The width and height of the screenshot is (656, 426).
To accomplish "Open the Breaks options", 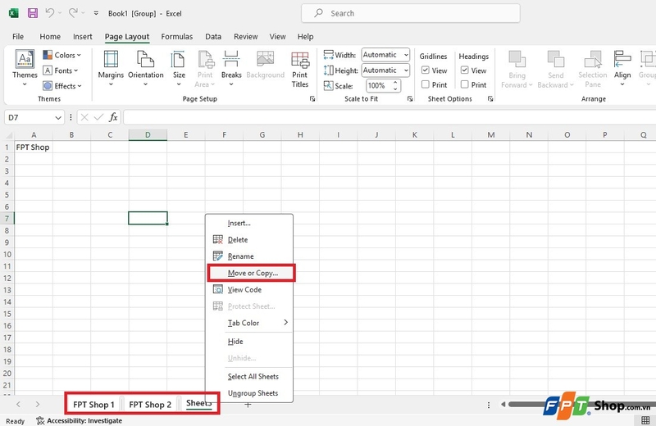I will (x=231, y=69).
